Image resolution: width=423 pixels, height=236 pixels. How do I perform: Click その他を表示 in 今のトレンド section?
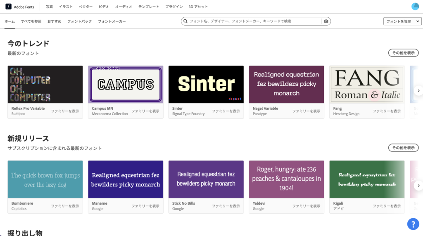click(x=403, y=53)
